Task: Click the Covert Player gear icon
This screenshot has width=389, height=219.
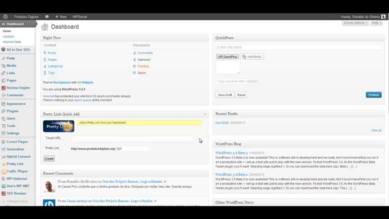Action: 3,142
